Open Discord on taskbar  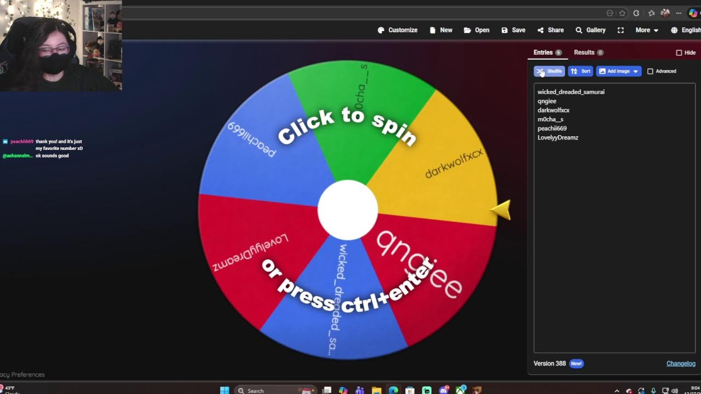click(444, 390)
